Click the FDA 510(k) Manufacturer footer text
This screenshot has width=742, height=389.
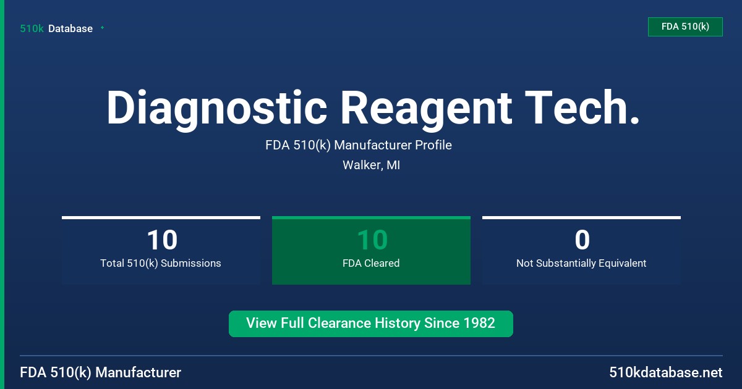[x=101, y=372]
